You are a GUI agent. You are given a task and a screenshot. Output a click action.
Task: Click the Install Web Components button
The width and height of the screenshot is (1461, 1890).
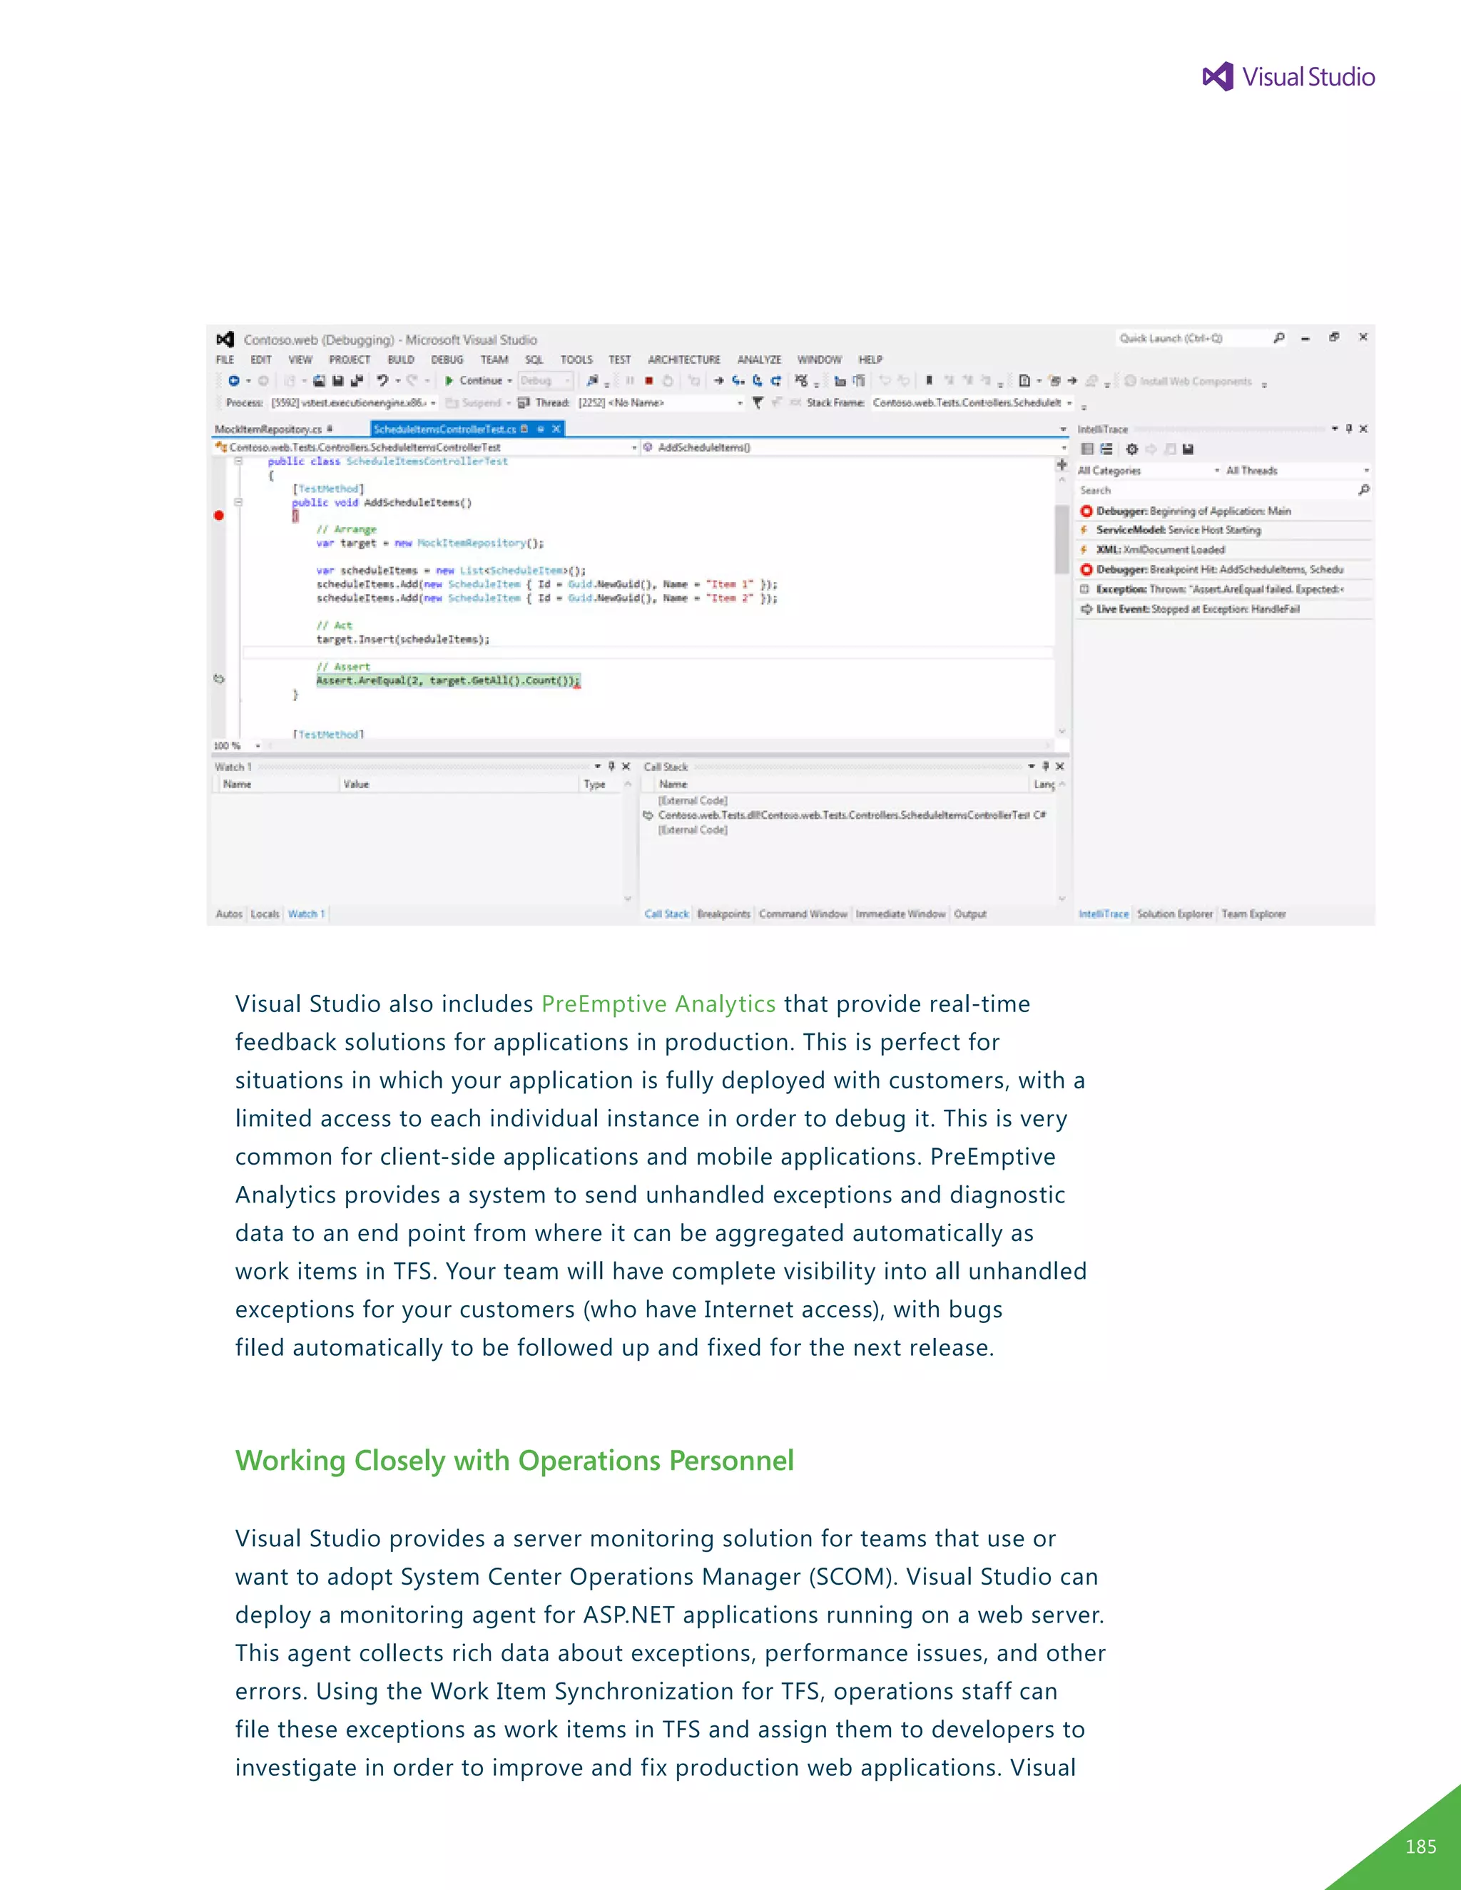point(1188,381)
